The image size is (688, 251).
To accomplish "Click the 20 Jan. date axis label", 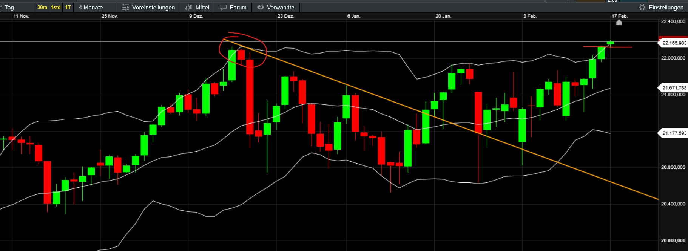I will tap(443, 16).
